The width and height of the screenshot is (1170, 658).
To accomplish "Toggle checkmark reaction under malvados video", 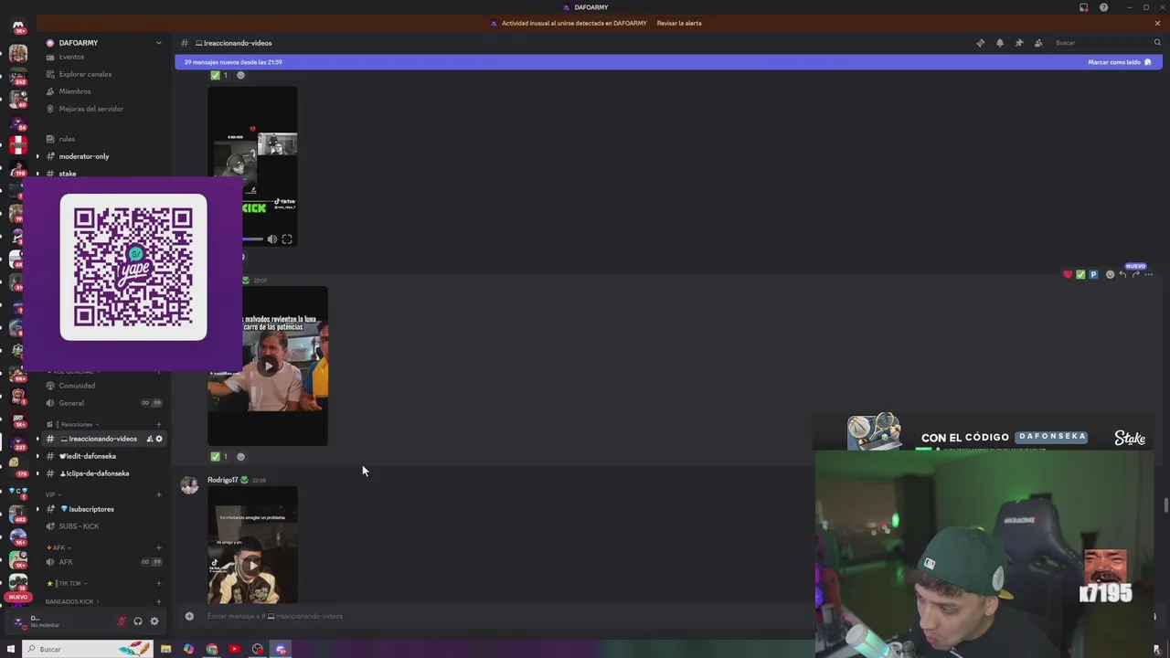I will coord(219,456).
